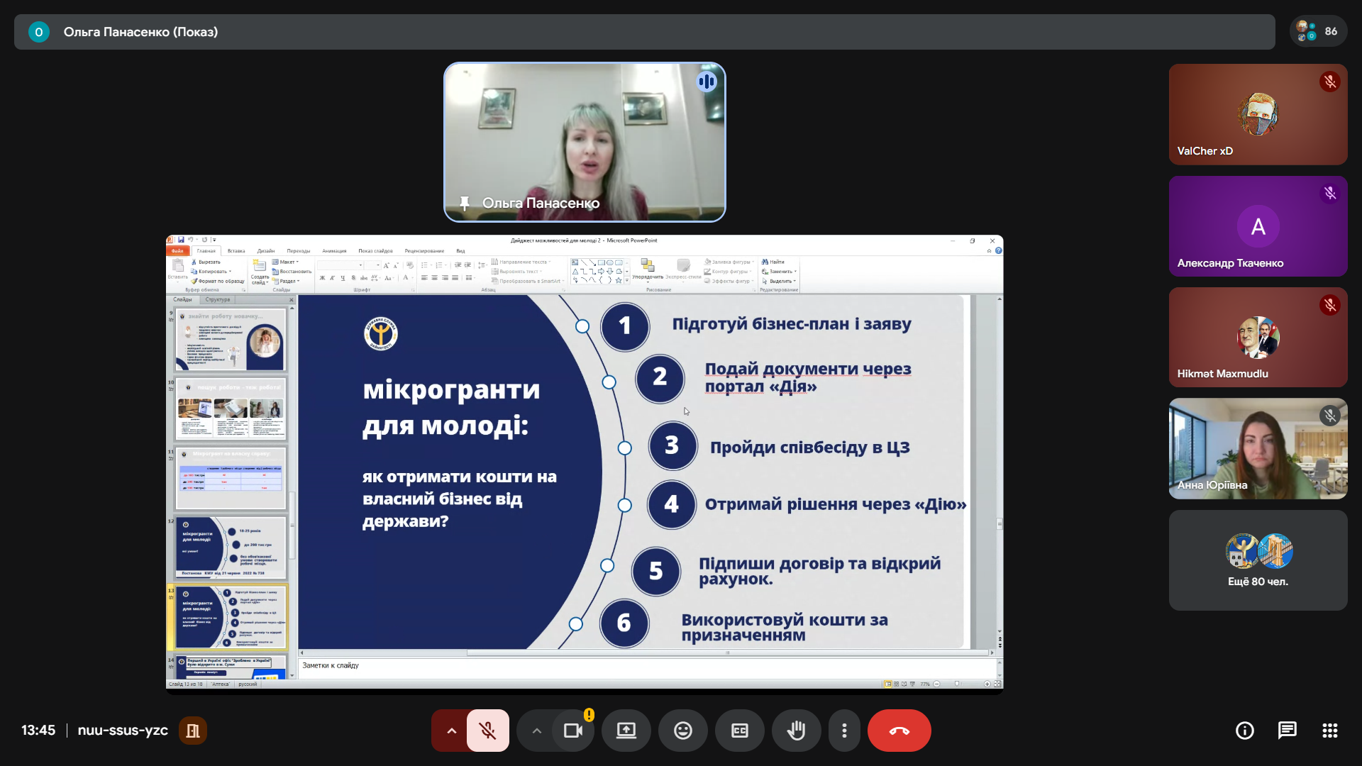Expand video settings arrow next to camera

pyautogui.click(x=536, y=731)
